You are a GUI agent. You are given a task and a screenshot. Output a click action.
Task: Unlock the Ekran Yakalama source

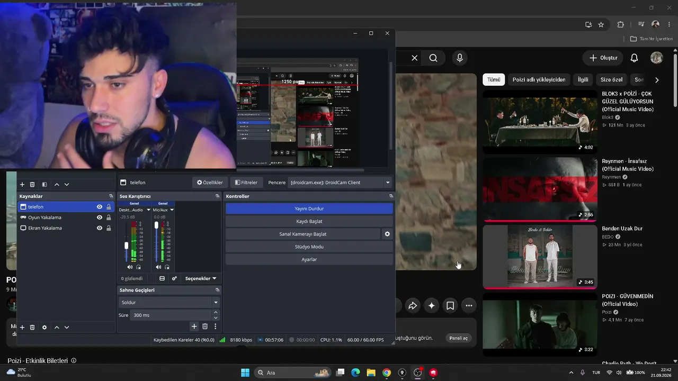click(109, 228)
